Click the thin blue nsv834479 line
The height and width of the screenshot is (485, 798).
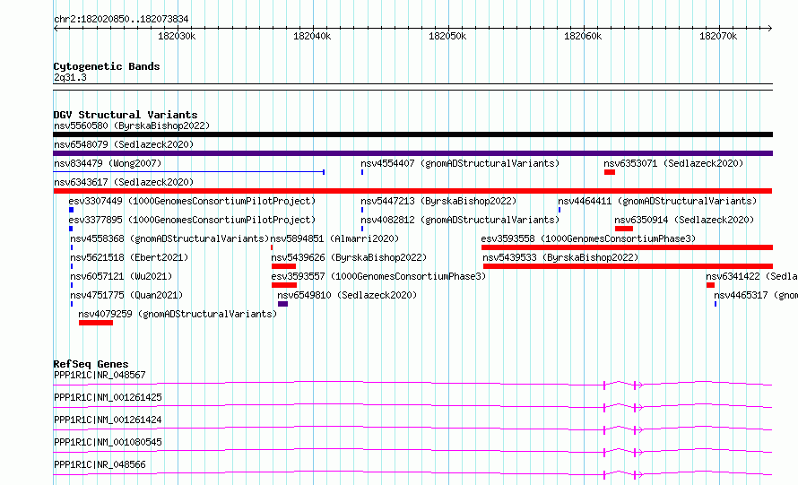(189, 172)
